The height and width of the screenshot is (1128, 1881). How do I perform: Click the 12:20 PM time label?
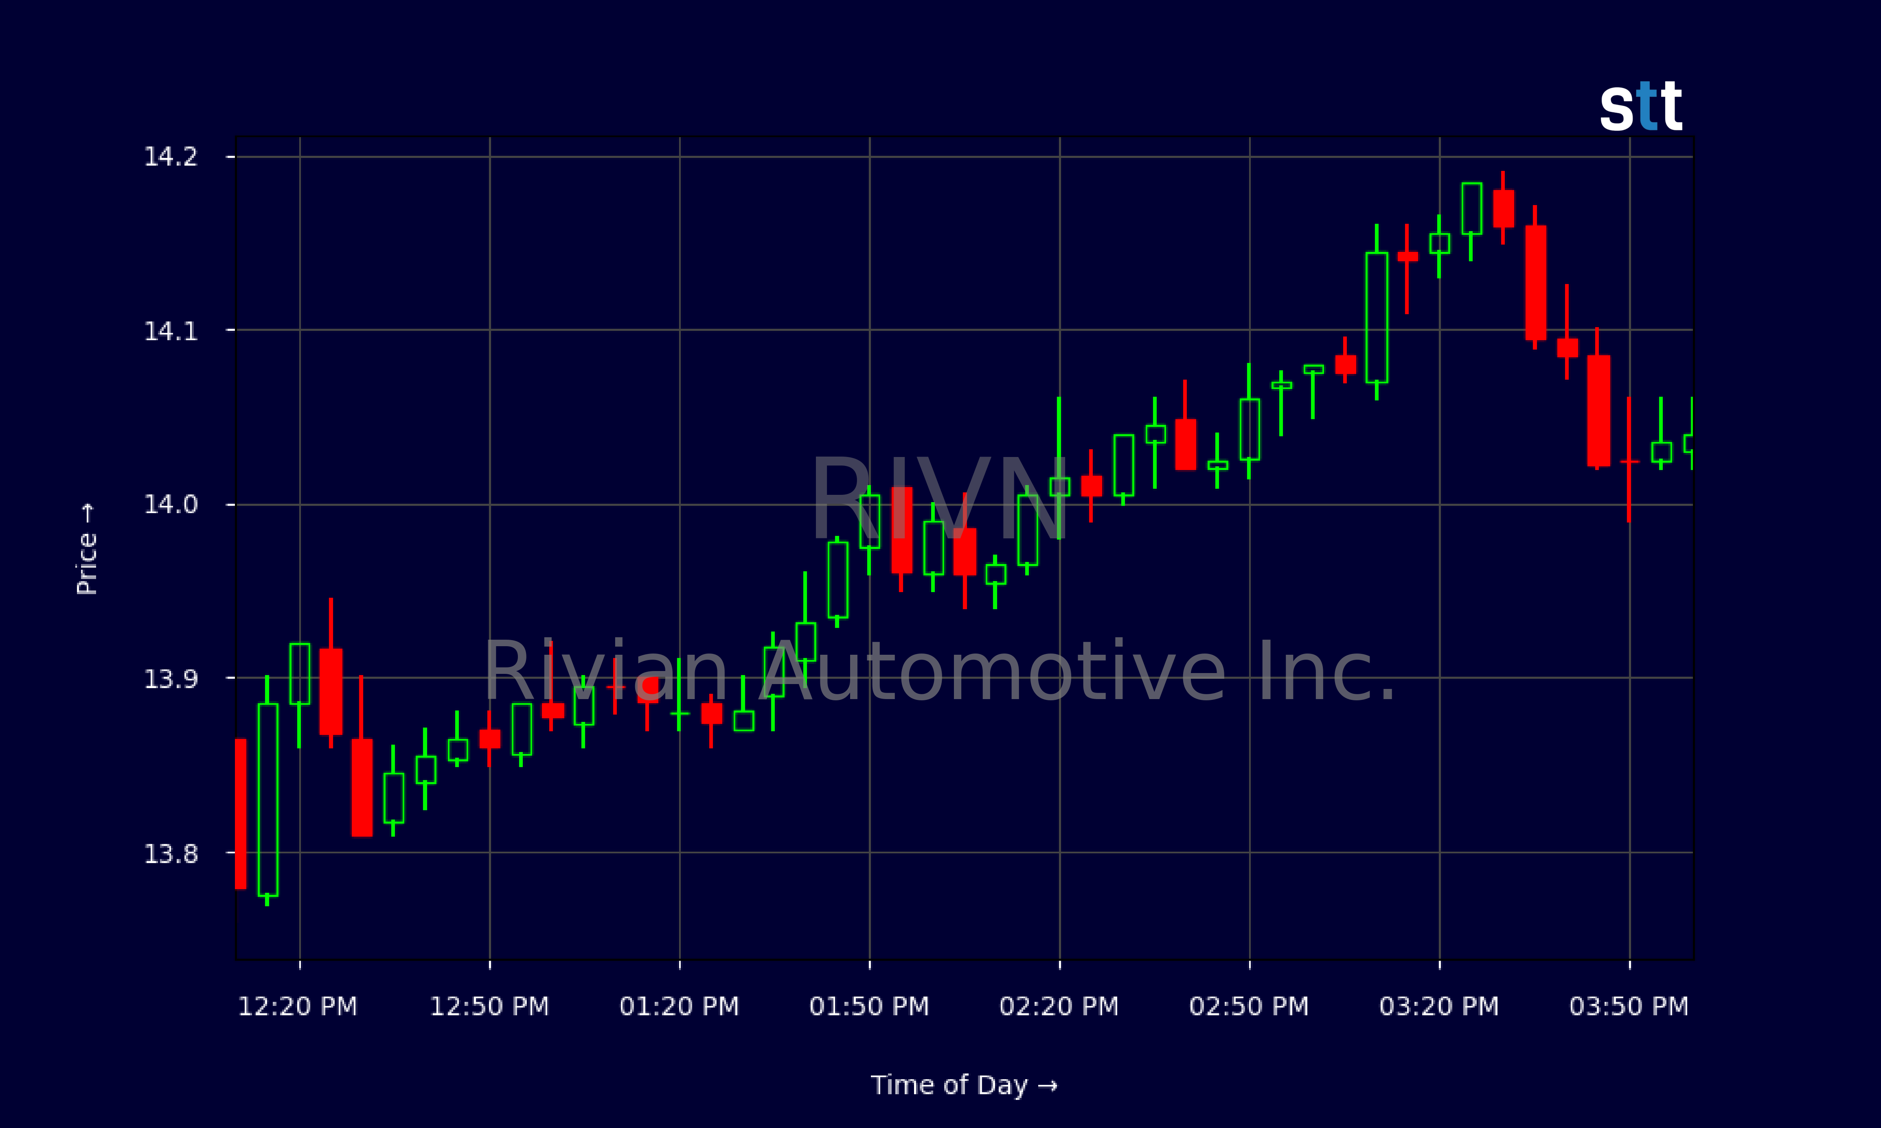pos(298,1006)
